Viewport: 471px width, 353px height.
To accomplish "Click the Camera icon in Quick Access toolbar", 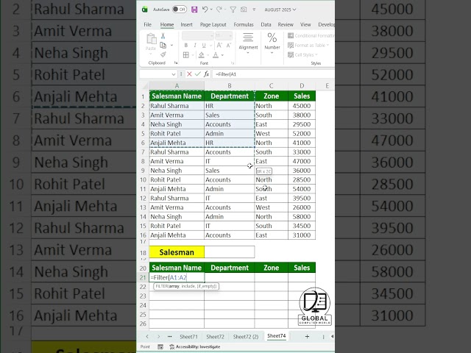I will click(244, 10).
